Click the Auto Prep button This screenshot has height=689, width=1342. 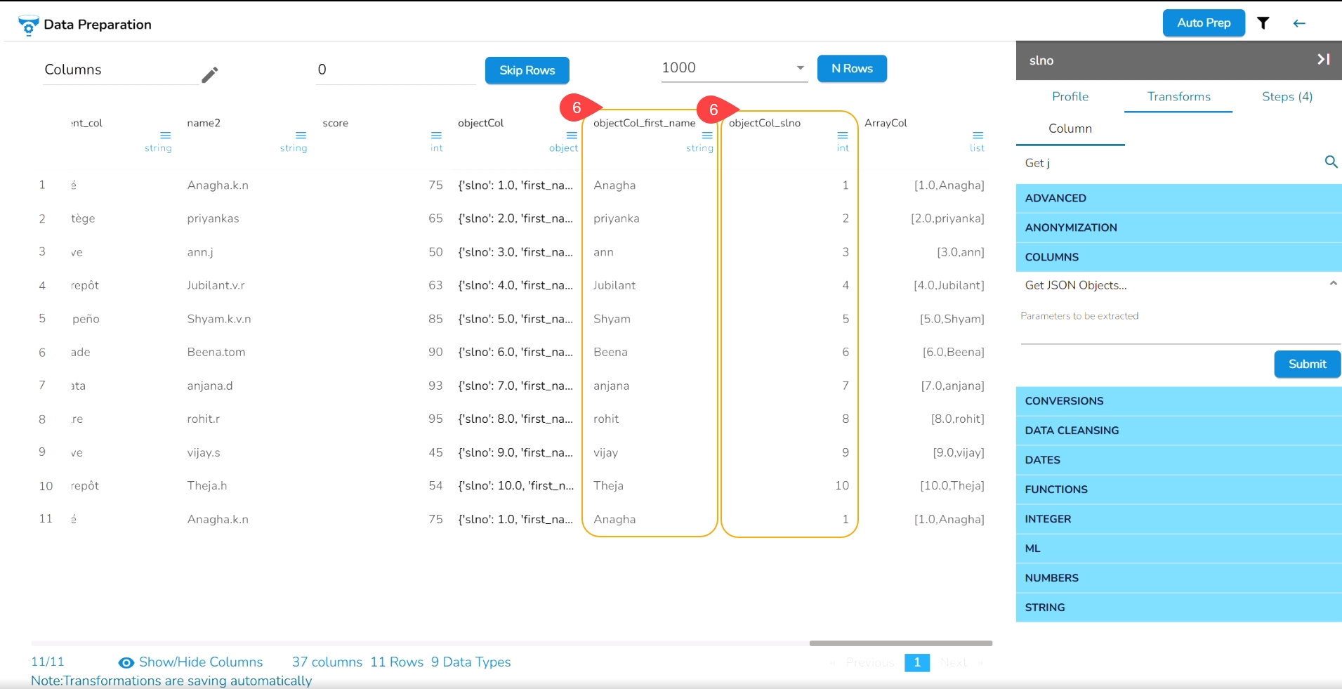coord(1204,23)
